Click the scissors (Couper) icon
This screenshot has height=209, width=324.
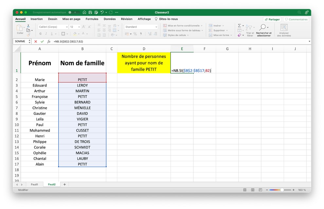pyautogui.click(x=28, y=26)
